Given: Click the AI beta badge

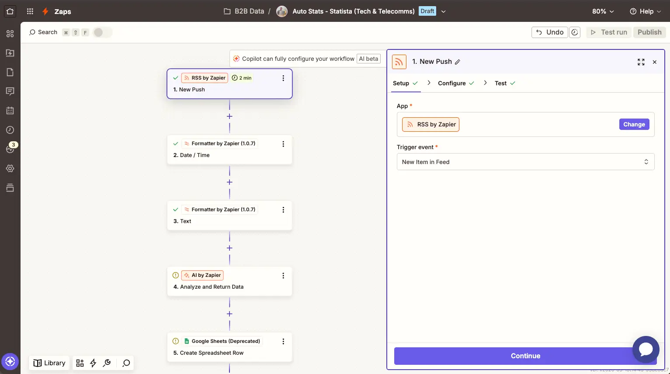Looking at the screenshot, I should pos(369,59).
